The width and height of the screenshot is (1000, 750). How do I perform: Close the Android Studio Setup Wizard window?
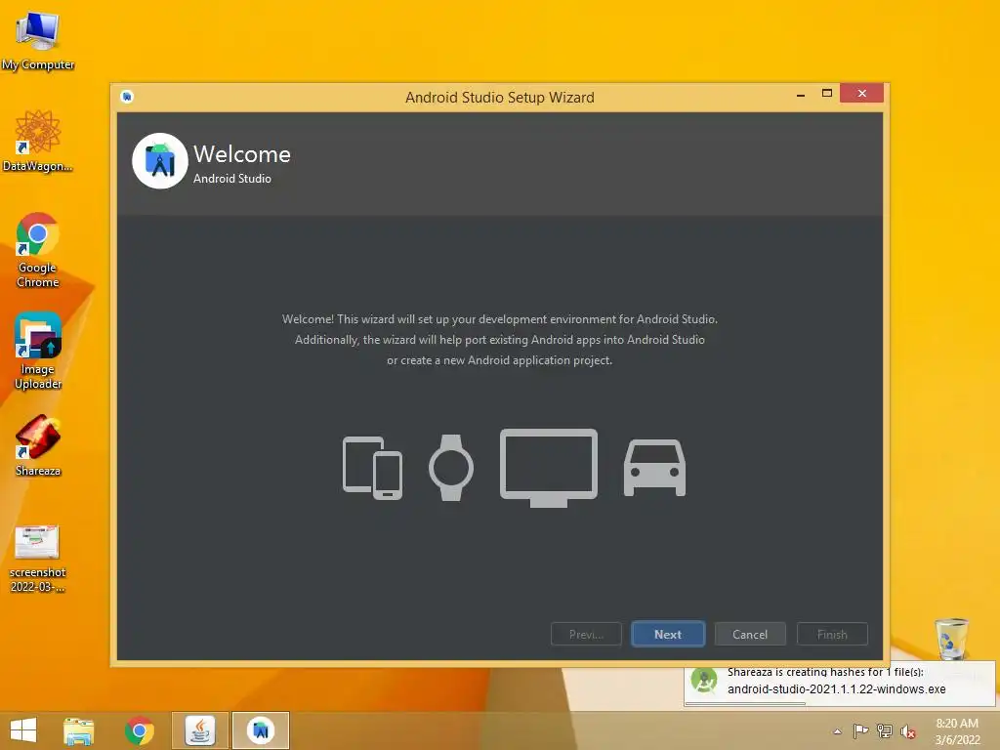(861, 93)
